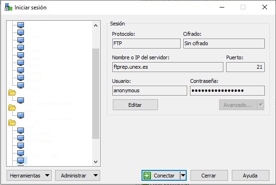
Task: Open the Herramientas dropdown menu
Action: [x=29, y=176]
